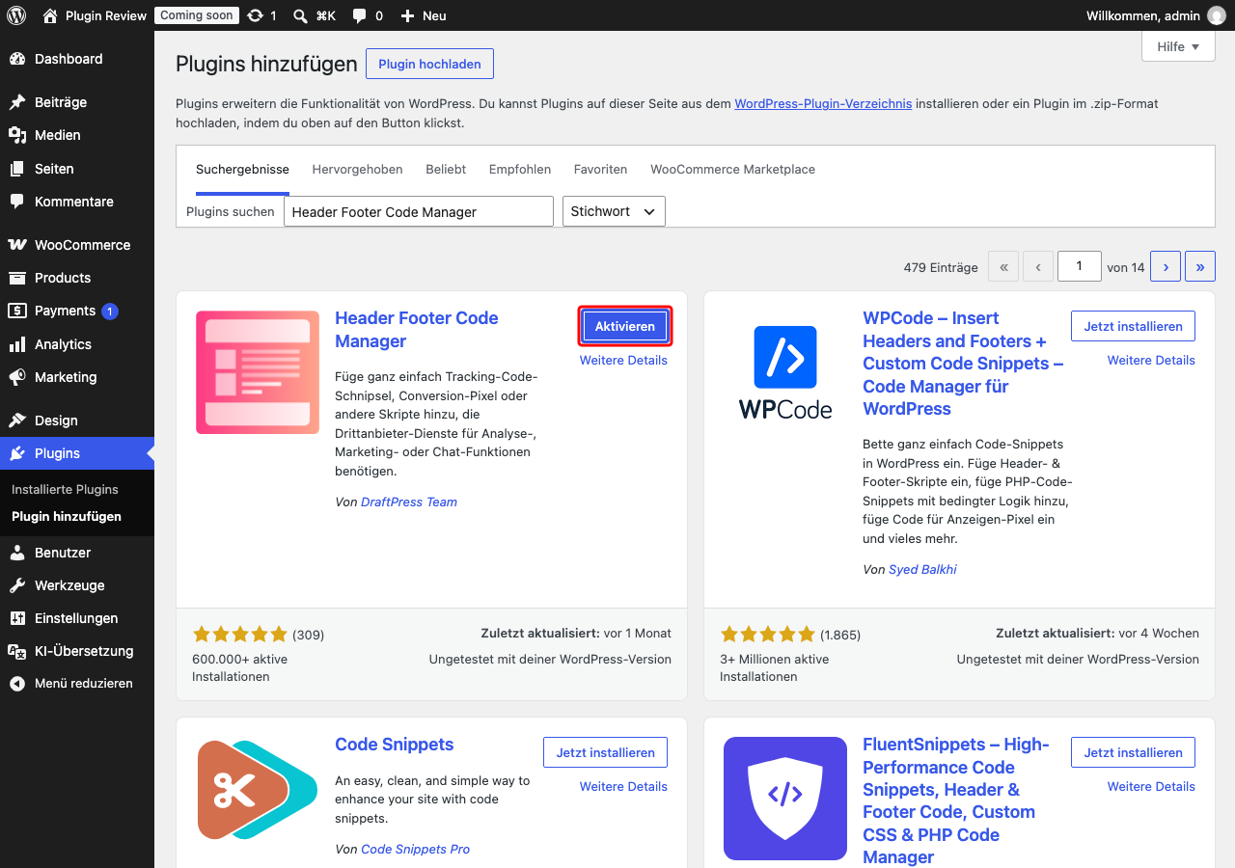Click the Plugin hochladen button
This screenshot has height=868, width=1235.
coord(429,64)
